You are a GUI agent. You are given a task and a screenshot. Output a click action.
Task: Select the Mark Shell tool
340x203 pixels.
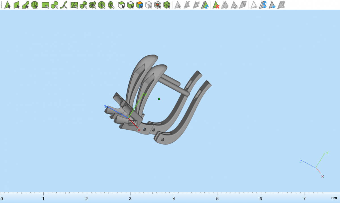[35, 5]
